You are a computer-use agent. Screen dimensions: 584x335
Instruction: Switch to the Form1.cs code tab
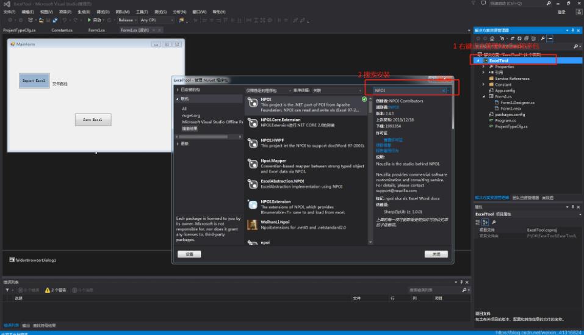click(x=96, y=30)
